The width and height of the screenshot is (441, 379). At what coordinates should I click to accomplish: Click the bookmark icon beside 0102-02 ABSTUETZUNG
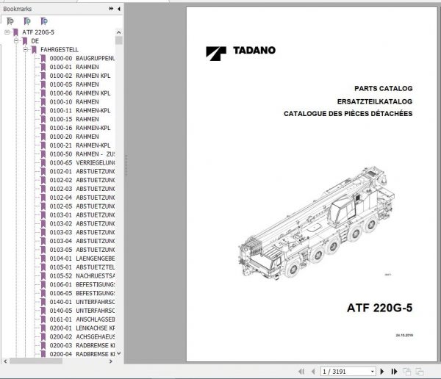pyautogui.click(x=43, y=180)
